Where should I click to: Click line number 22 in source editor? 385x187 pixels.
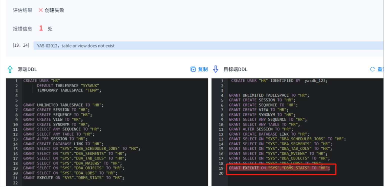(x=15, y=183)
